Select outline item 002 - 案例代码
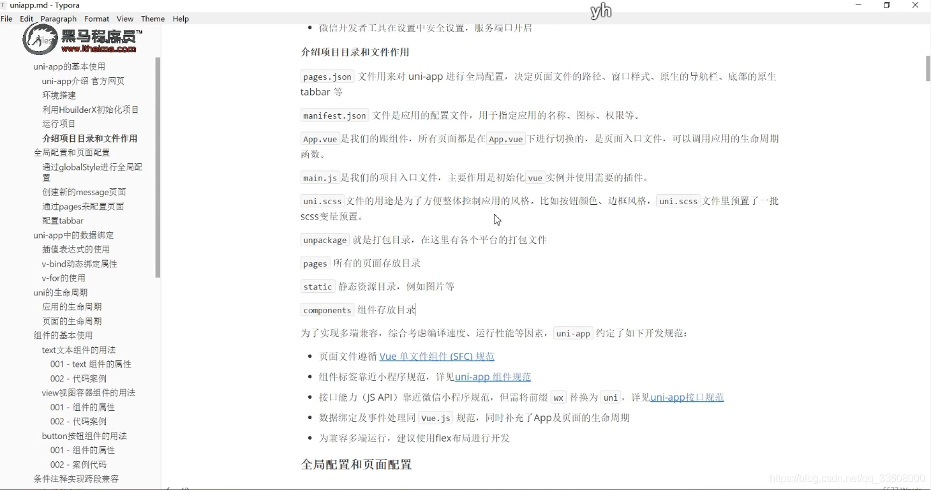 [78, 465]
